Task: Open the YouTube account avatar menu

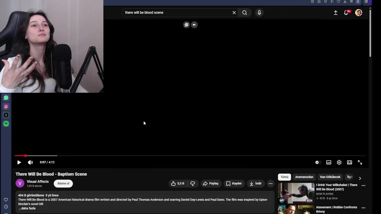Action: coord(359,12)
